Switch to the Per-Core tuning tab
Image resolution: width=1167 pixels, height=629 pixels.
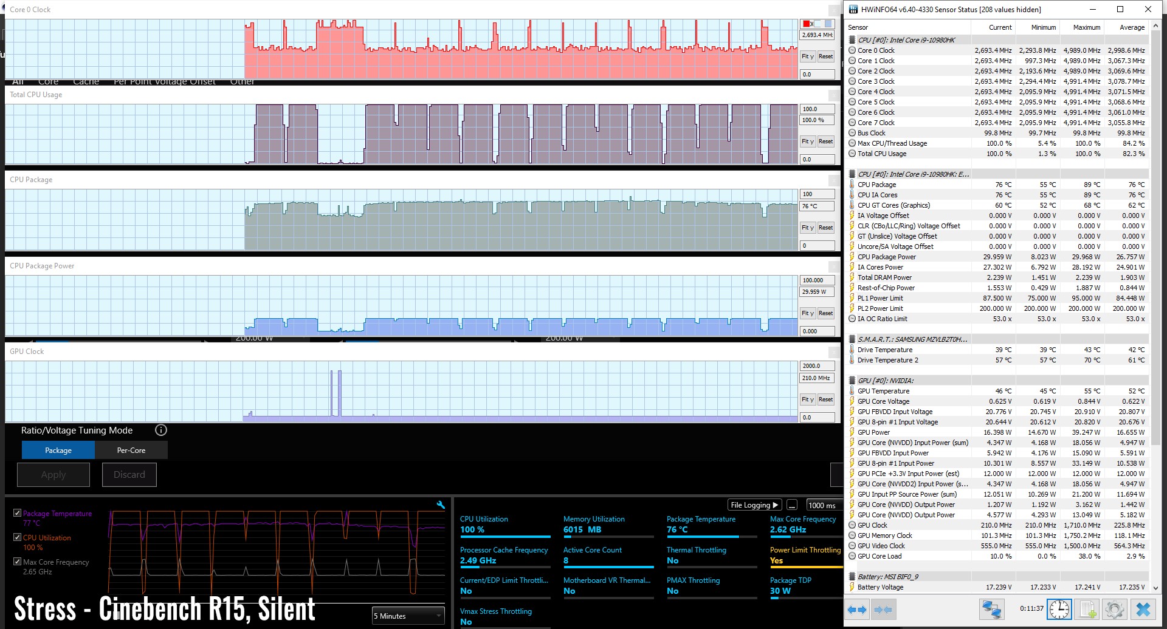[131, 450]
